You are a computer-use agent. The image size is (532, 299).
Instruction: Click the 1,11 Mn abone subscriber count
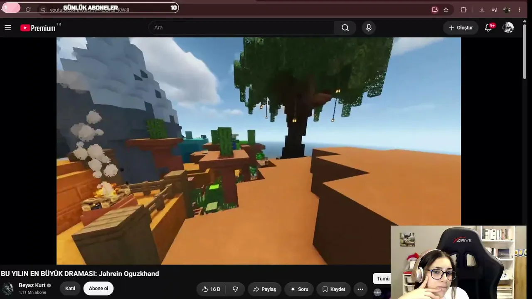click(x=32, y=293)
